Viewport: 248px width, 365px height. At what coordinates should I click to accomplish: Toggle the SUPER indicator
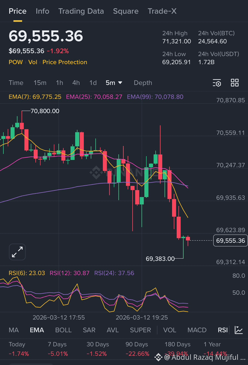click(140, 330)
